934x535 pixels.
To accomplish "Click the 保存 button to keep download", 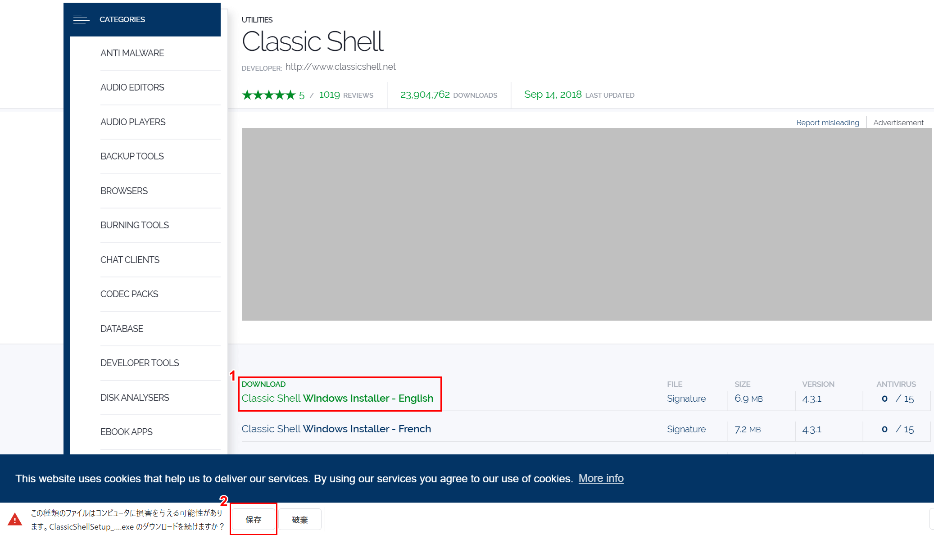I will [253, 520].
